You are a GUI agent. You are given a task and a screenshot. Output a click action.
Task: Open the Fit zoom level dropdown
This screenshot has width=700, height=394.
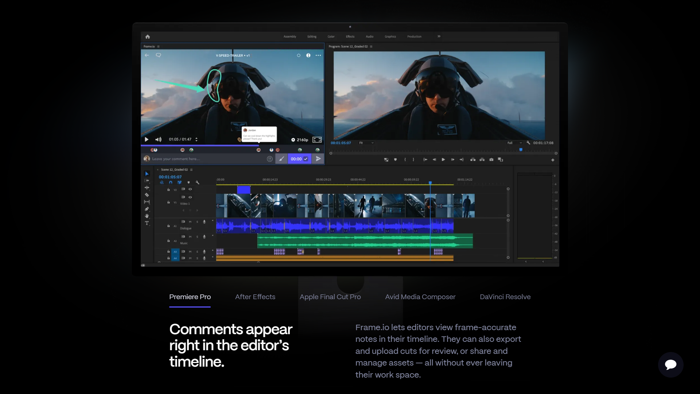point(366,143)
